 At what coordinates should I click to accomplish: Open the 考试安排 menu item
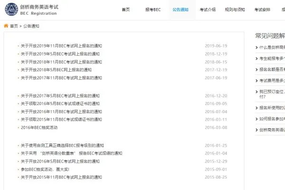coord(262,9)
